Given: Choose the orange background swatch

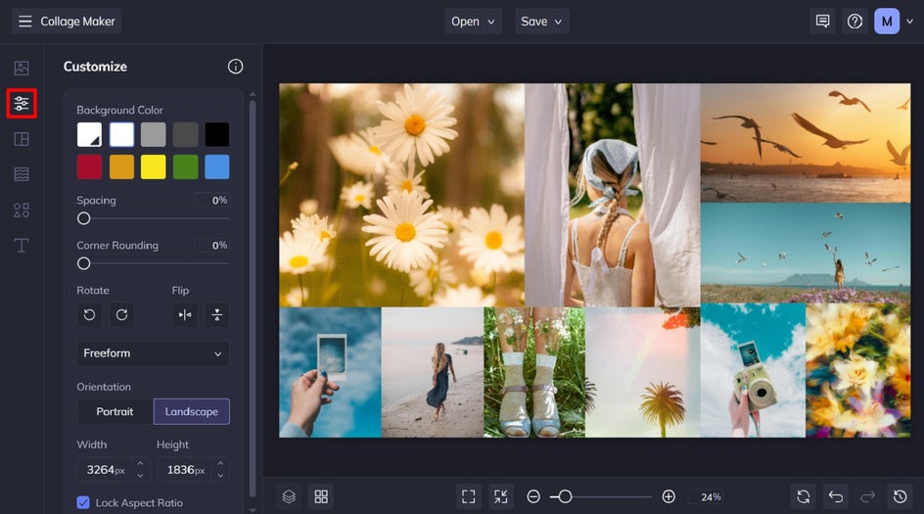Looking at the screenshot, I should [x=121, y=166].
